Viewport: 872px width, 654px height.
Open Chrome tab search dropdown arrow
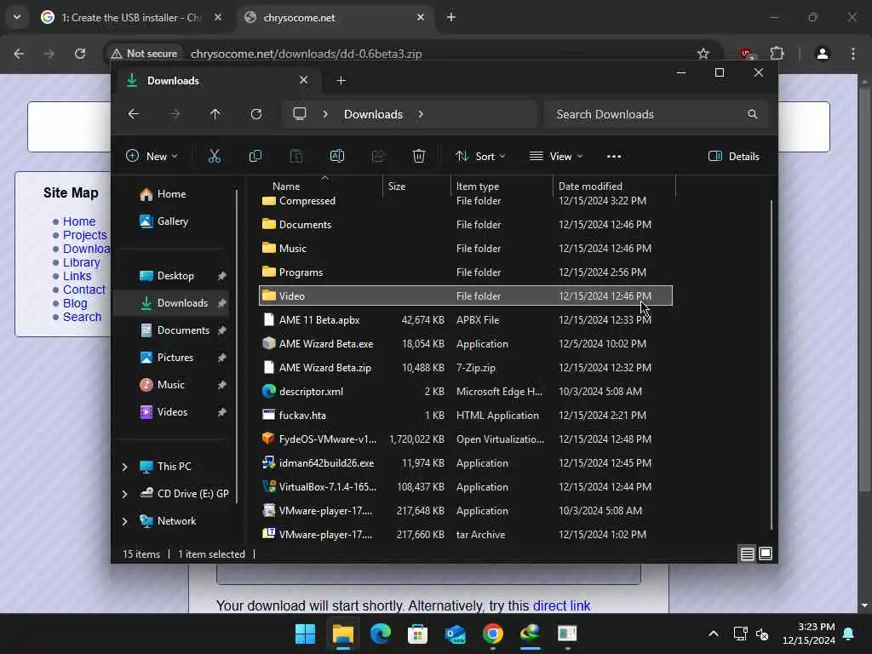[17, 17]
